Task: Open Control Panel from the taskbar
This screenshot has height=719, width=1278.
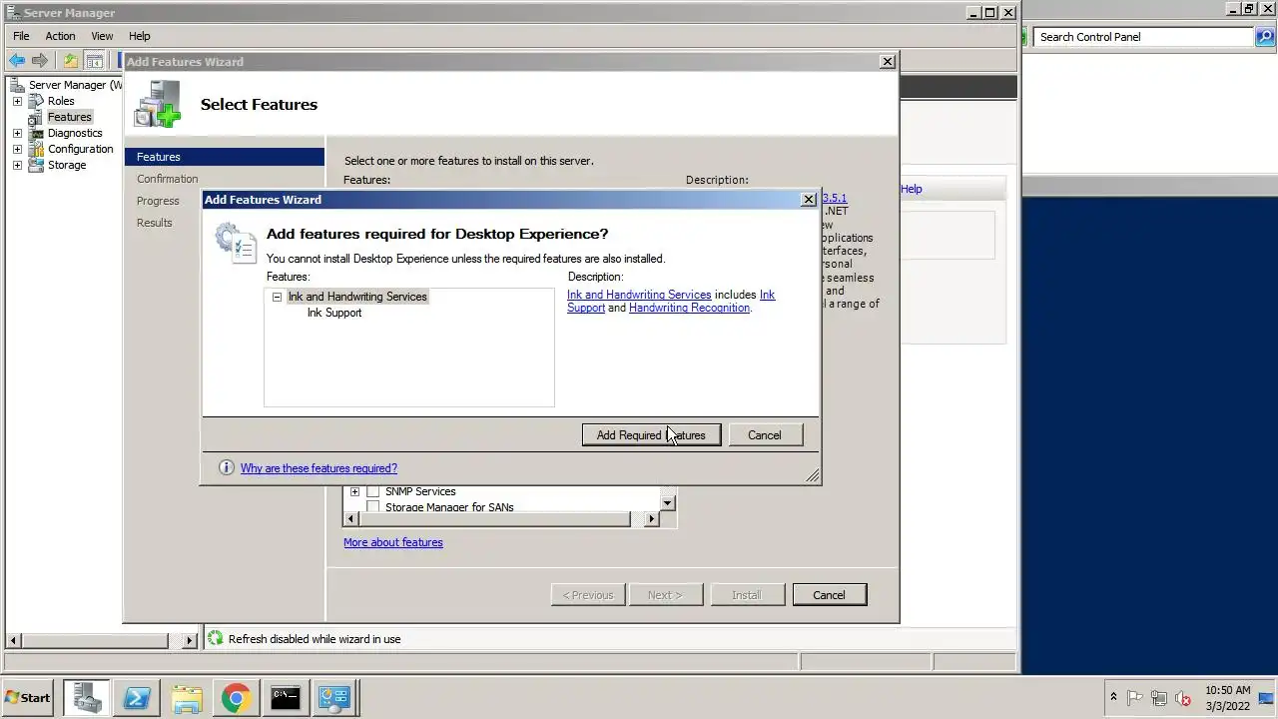Action: tap(334, 698)
